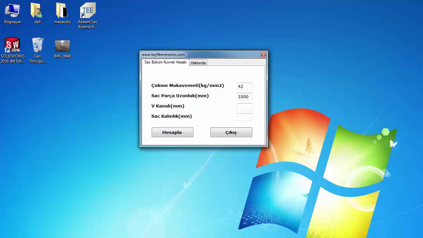Image resolution: width=423 pixels, height=238 pixels.
Task: Click the www.teyfikerenerez.com title bar text
Action: [x=163, y=55]
